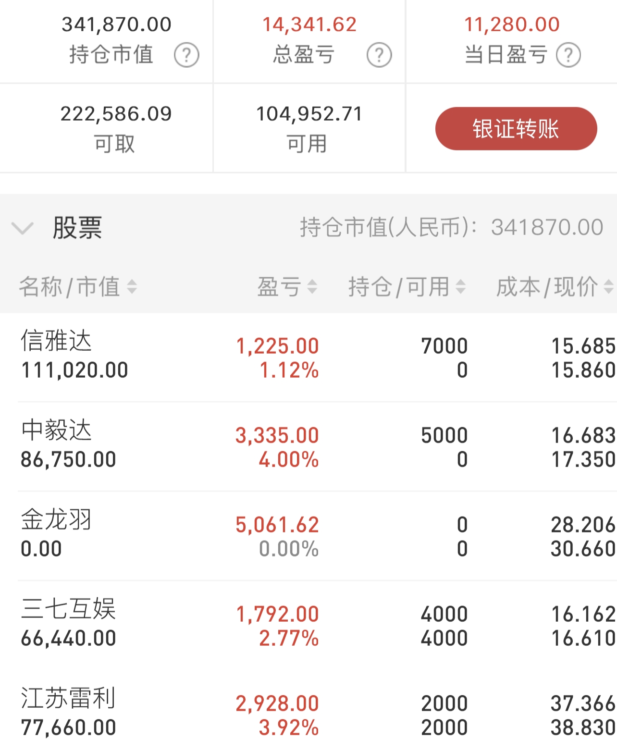Tap 持仓市值(人民币) summary text

(452, 227)
